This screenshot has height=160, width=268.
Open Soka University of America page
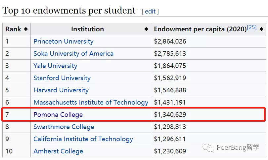point(73,54)
